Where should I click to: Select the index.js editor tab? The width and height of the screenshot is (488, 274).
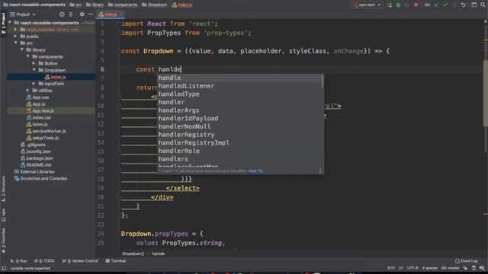coord(110,14)
